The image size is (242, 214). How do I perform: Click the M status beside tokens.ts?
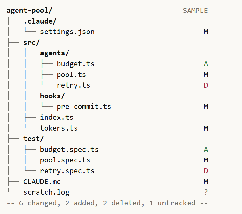coord(206,128)
